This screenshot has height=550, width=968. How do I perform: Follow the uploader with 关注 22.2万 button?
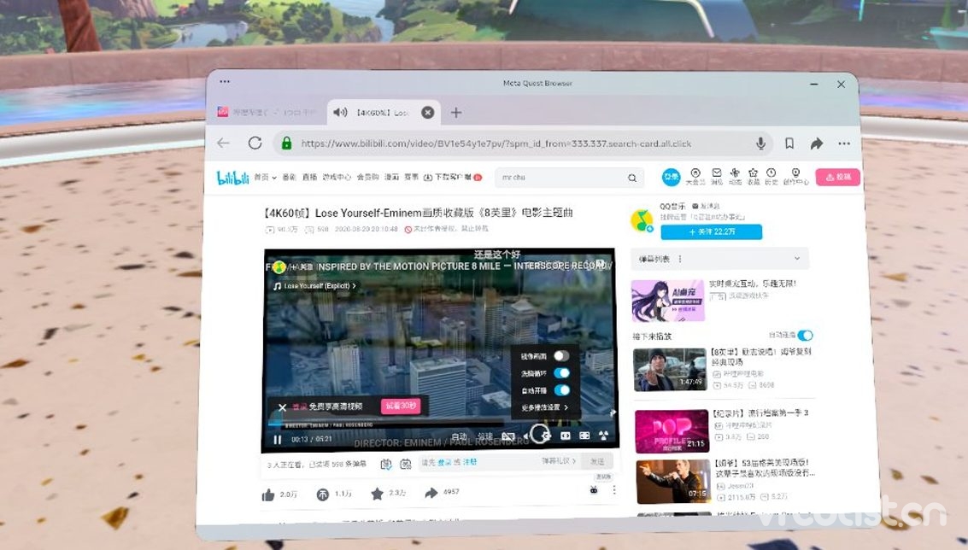tap(711, 232)
